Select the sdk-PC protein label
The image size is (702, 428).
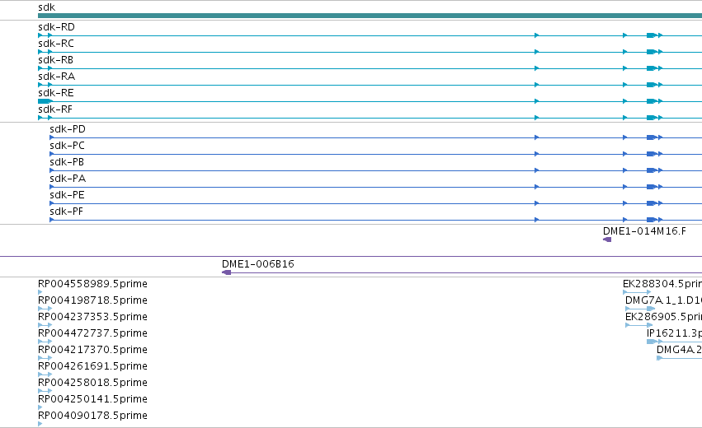[x=67, y=146]
